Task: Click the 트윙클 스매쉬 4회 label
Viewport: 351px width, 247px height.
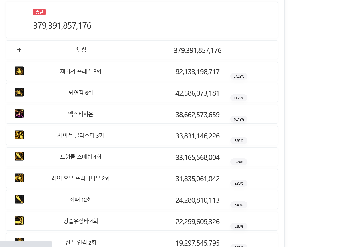Action: coord(81,157)
